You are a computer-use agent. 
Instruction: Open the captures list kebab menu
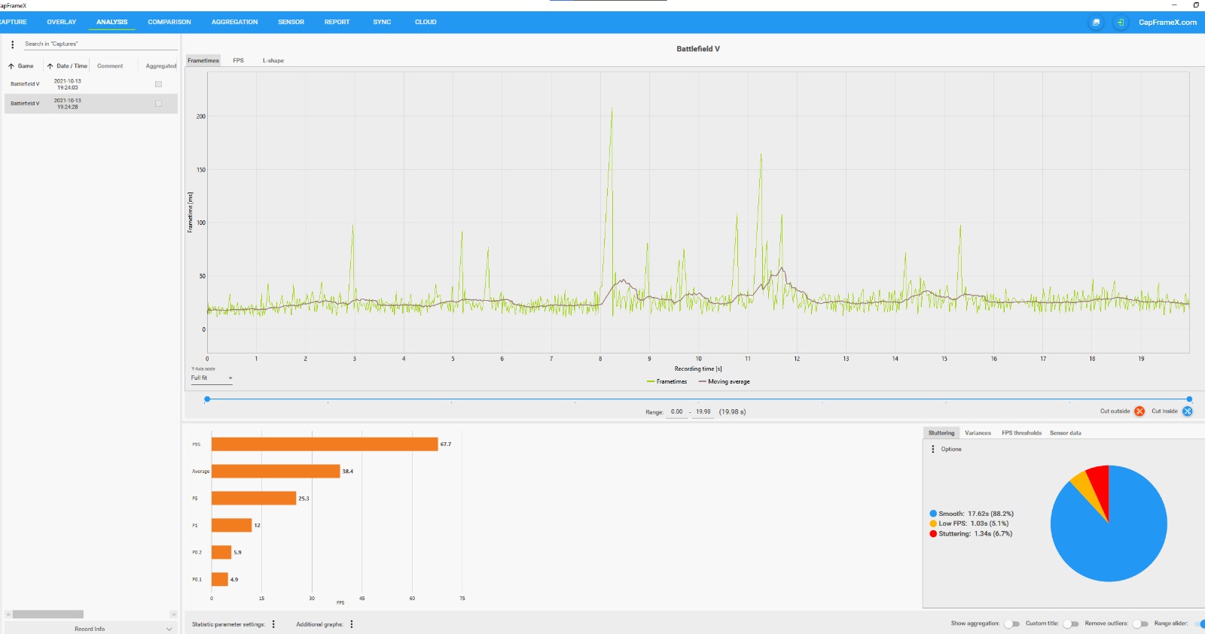coord(12,44)
